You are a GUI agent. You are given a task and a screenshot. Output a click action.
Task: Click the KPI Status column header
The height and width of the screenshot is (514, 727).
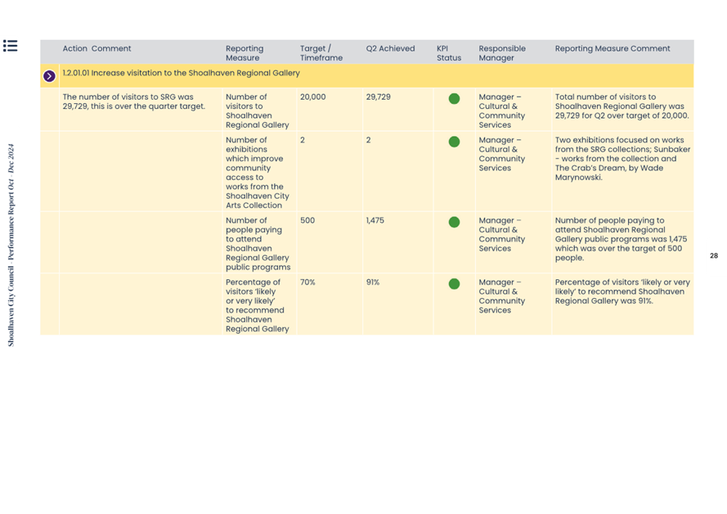coord(448,53)
